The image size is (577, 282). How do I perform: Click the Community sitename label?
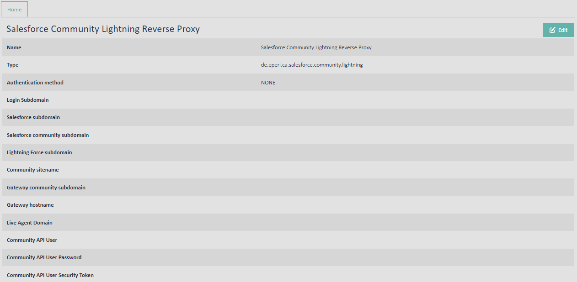tap(33, 170)
